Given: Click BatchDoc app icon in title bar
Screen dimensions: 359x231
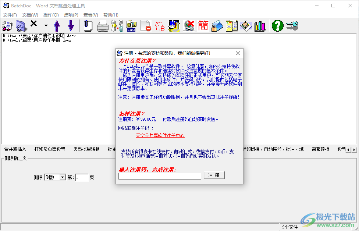Looking at the screenshot, I should 6,6.
